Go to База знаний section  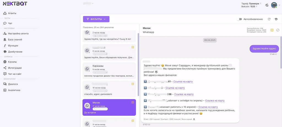click(x=15, y=39)
